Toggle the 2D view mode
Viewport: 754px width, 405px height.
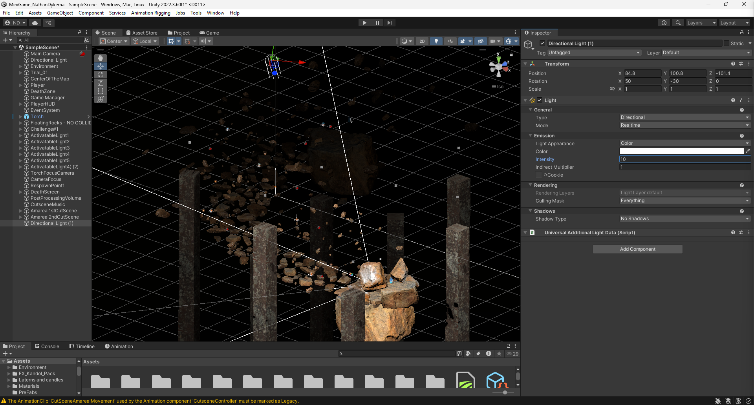point(422,41)
